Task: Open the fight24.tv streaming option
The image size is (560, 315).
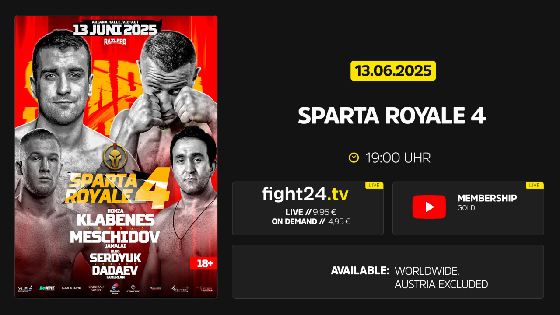Action: 308,208
